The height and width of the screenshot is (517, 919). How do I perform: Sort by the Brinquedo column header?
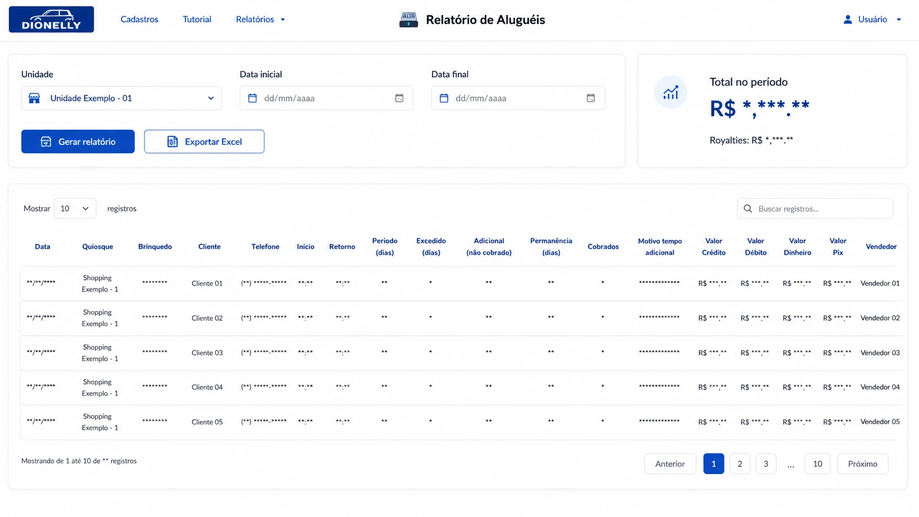pos(155,247)
